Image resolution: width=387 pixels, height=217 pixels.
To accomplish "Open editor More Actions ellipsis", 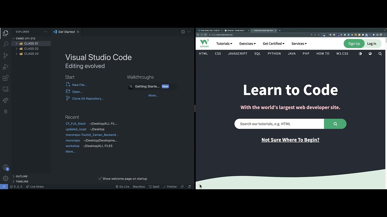I will tap(189, 32).
